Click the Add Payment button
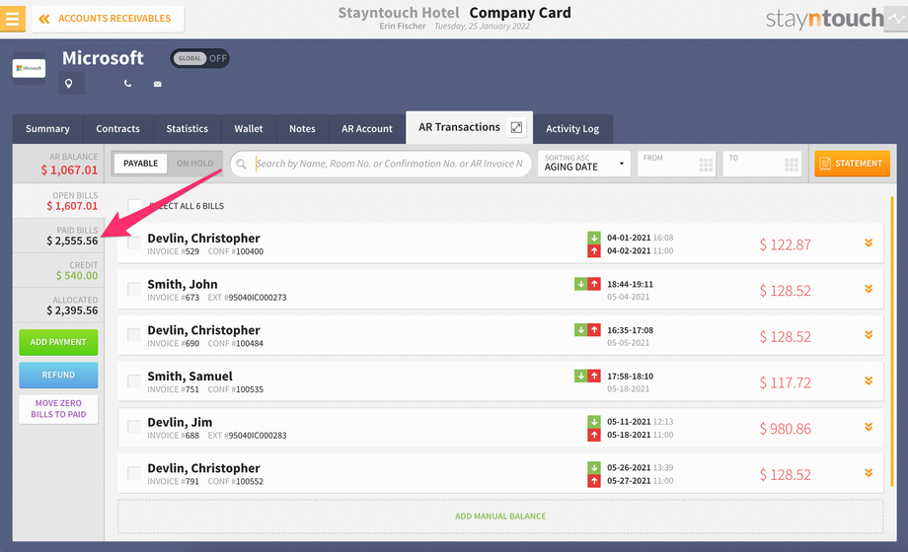Viewport: 908px width, 552px height. pos(58,343)
